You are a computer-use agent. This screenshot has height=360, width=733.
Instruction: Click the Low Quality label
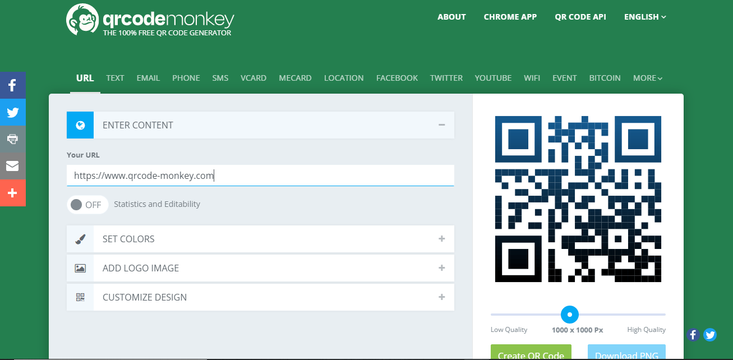pos(509,330)
